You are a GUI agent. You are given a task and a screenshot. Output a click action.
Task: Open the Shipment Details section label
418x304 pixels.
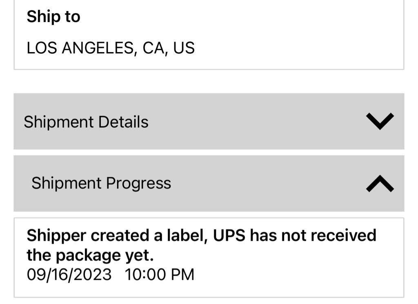coord(86,122)
